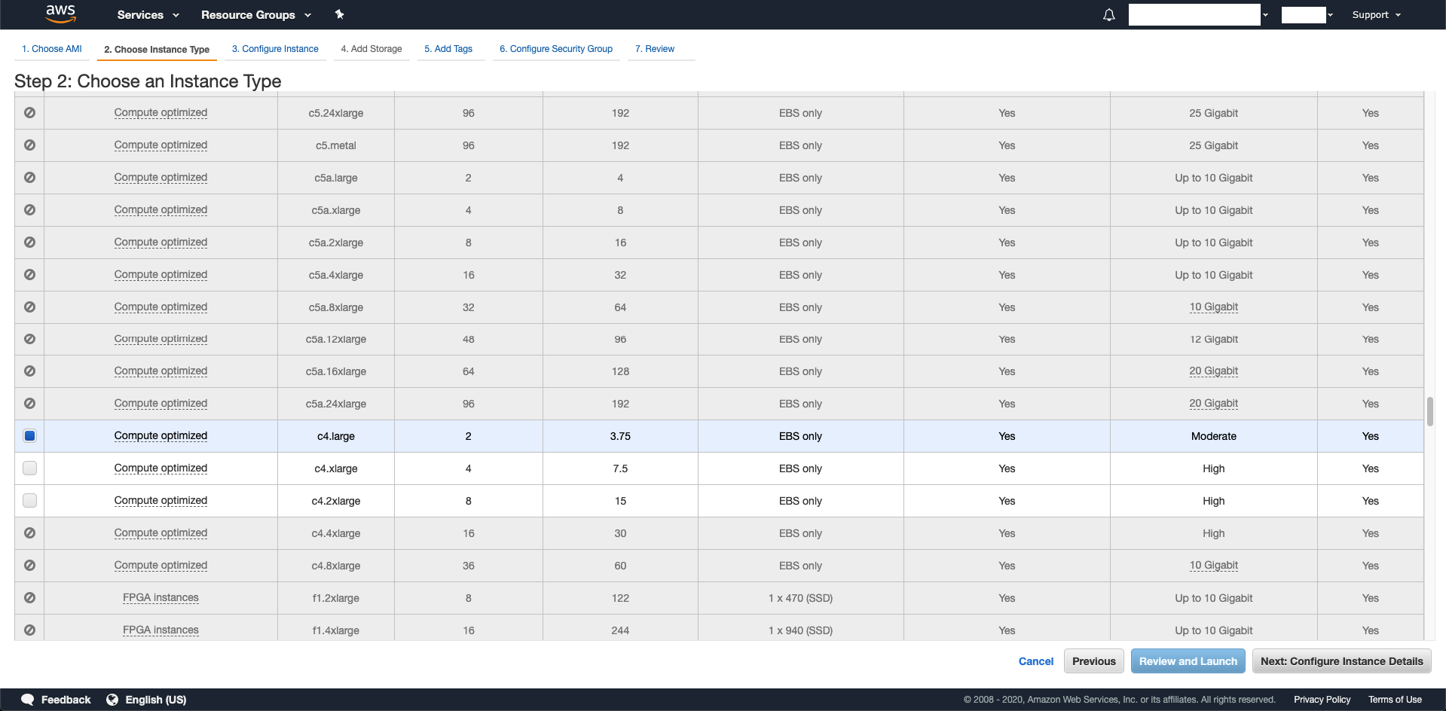Click the Feedback link in footer
The width and height of the screenshot is (1446, 711).
[x=66, y=700]
